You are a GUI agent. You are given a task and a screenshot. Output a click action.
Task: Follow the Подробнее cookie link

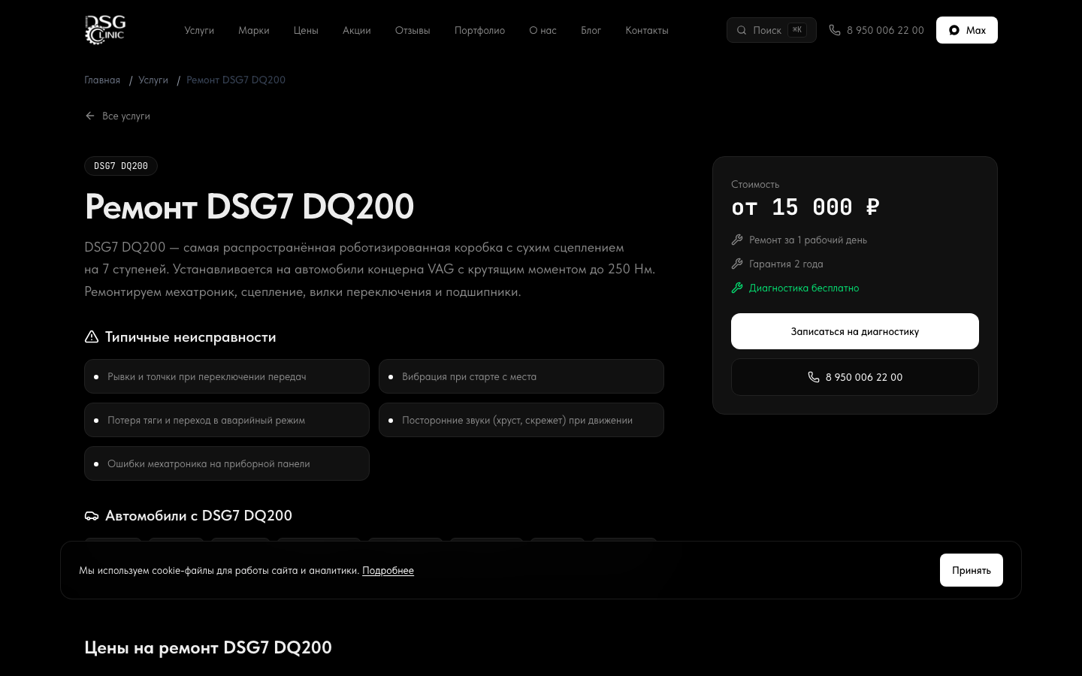point(388,571)
